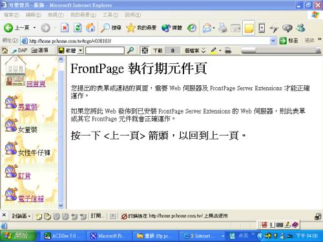Open the 訂貨 order link in sidebar
The width and height of the screenshot is (323, 242).
point(24,176)
